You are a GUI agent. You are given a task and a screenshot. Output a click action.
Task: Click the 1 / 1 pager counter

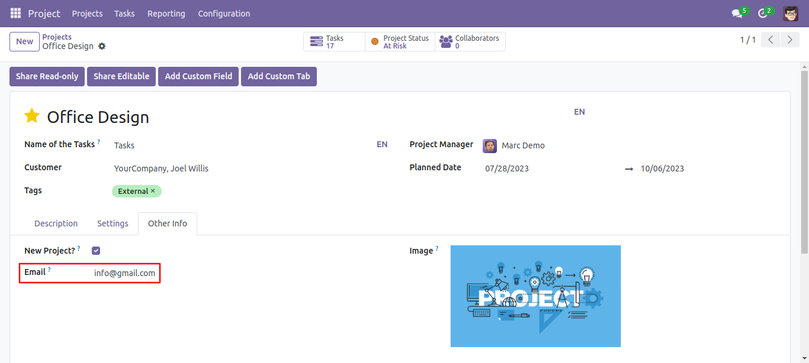click(747, 40)
